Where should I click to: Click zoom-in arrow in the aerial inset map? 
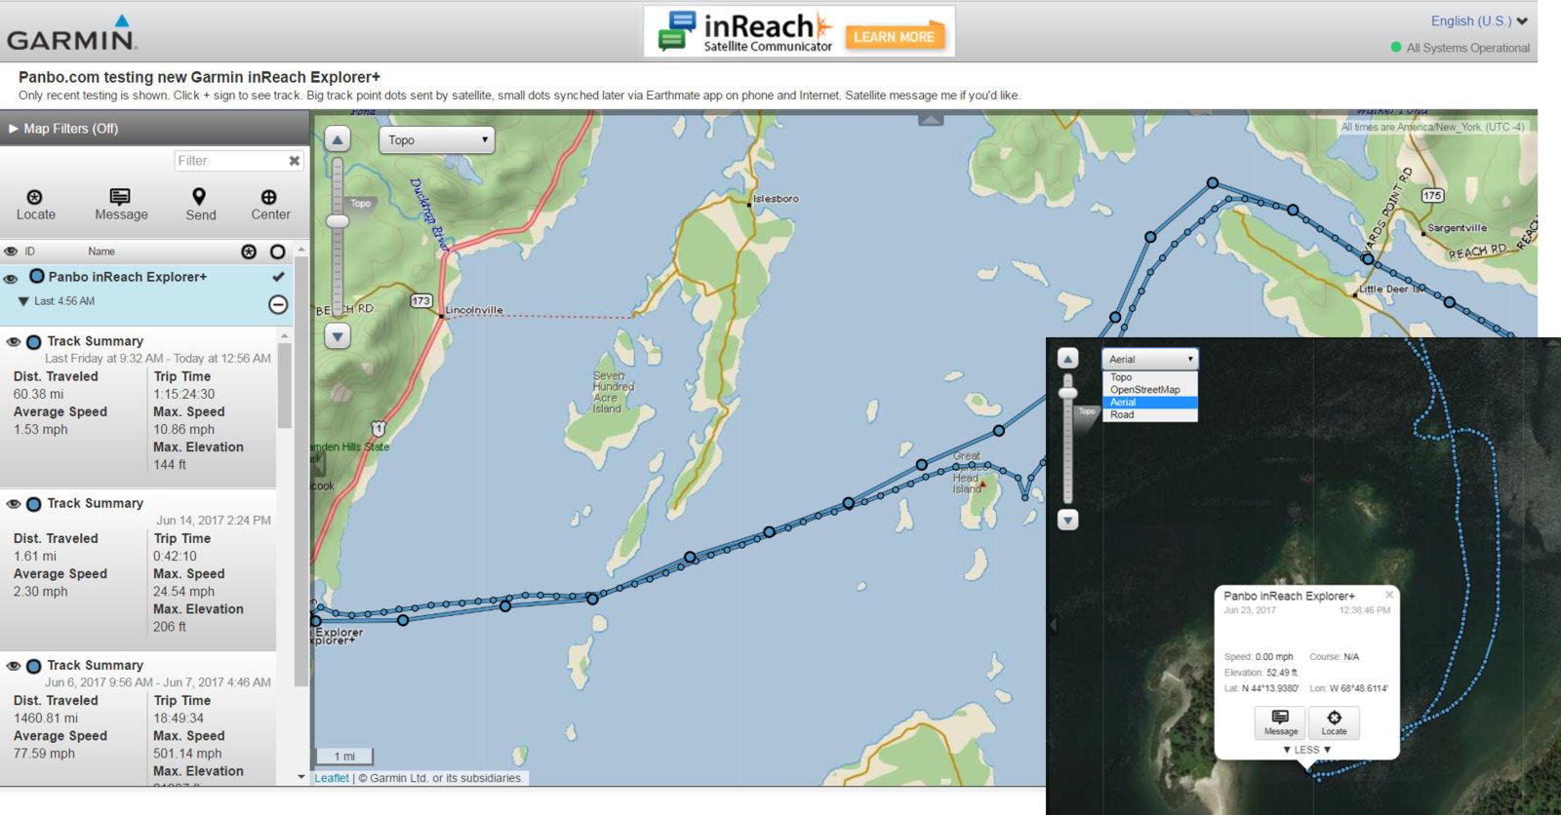coord(1068,359)
